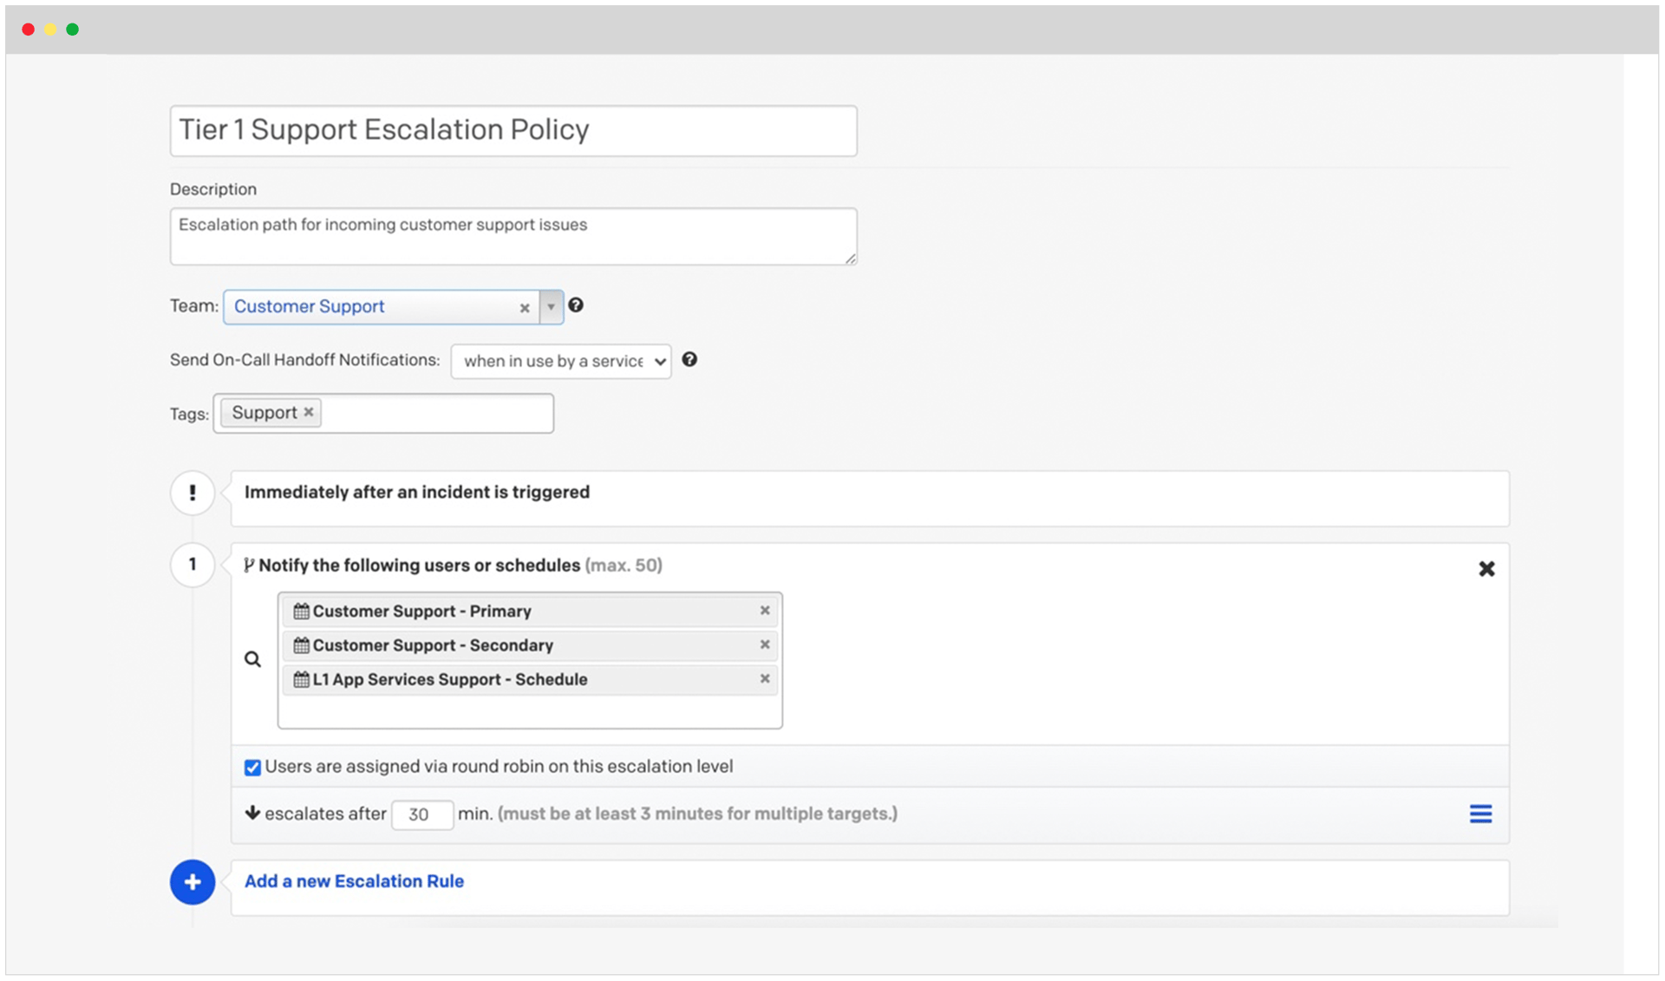Remove the Support tag

(309, 412)
